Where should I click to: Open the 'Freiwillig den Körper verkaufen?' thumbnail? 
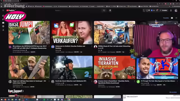[72, 33]
